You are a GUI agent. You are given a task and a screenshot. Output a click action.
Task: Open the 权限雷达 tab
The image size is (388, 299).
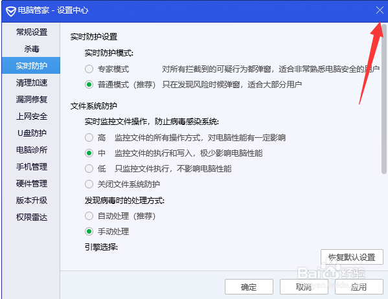click(32, 217)
